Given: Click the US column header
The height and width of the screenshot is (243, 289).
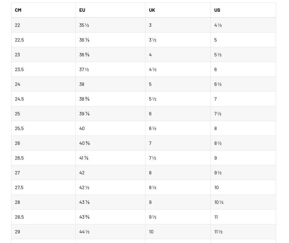Looking at the screenshot, I should pyautogui.click(x=217, y=10).
